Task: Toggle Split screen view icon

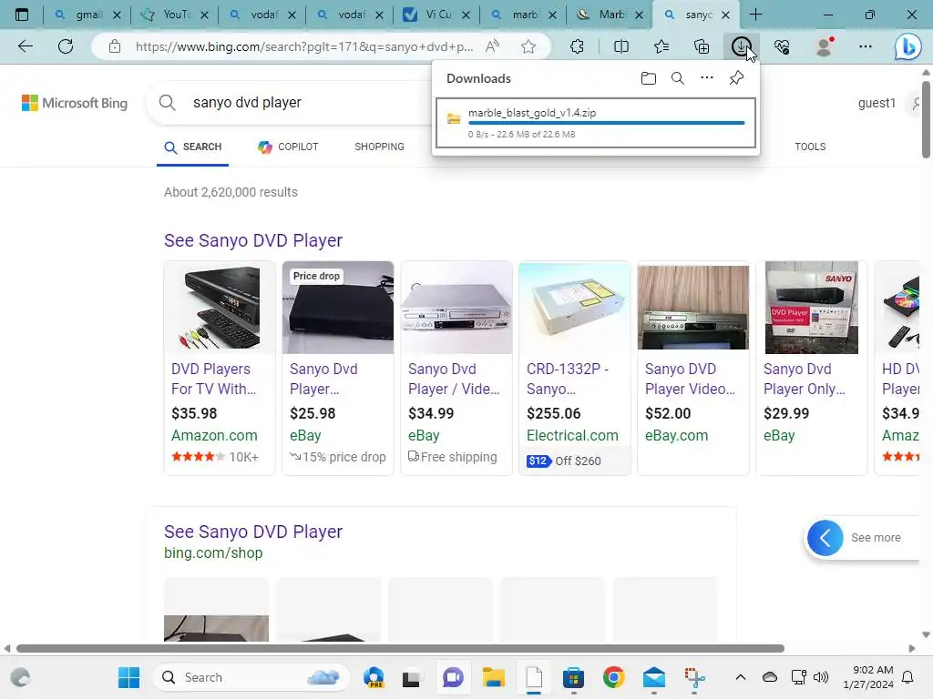Action: coord(620,46)
